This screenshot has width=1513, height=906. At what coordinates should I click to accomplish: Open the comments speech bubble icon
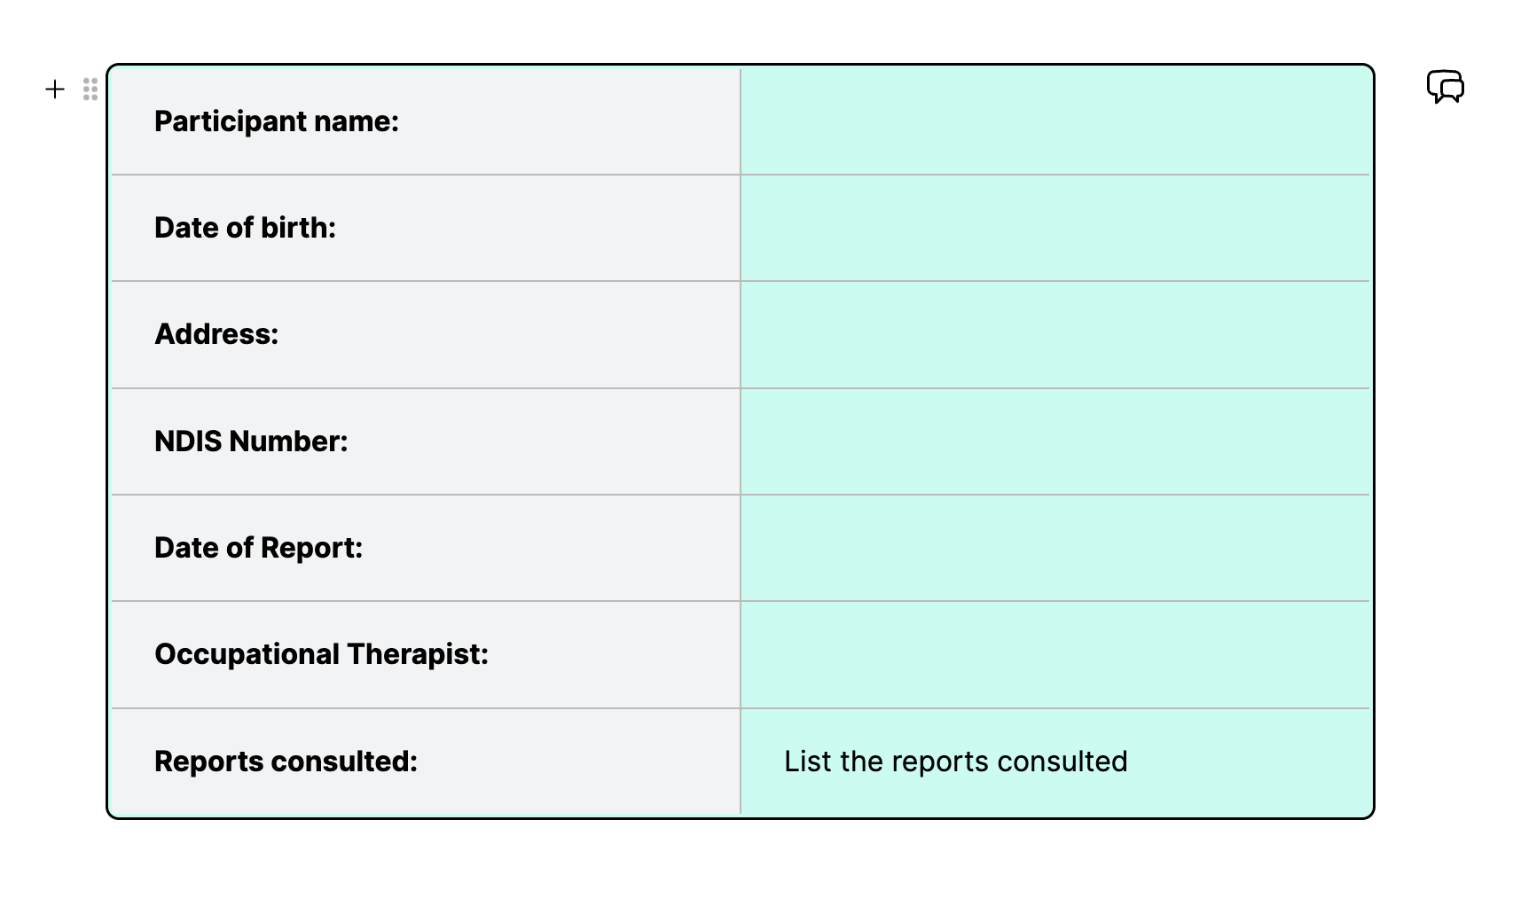pyautogui.click(x=1445, y=87)
